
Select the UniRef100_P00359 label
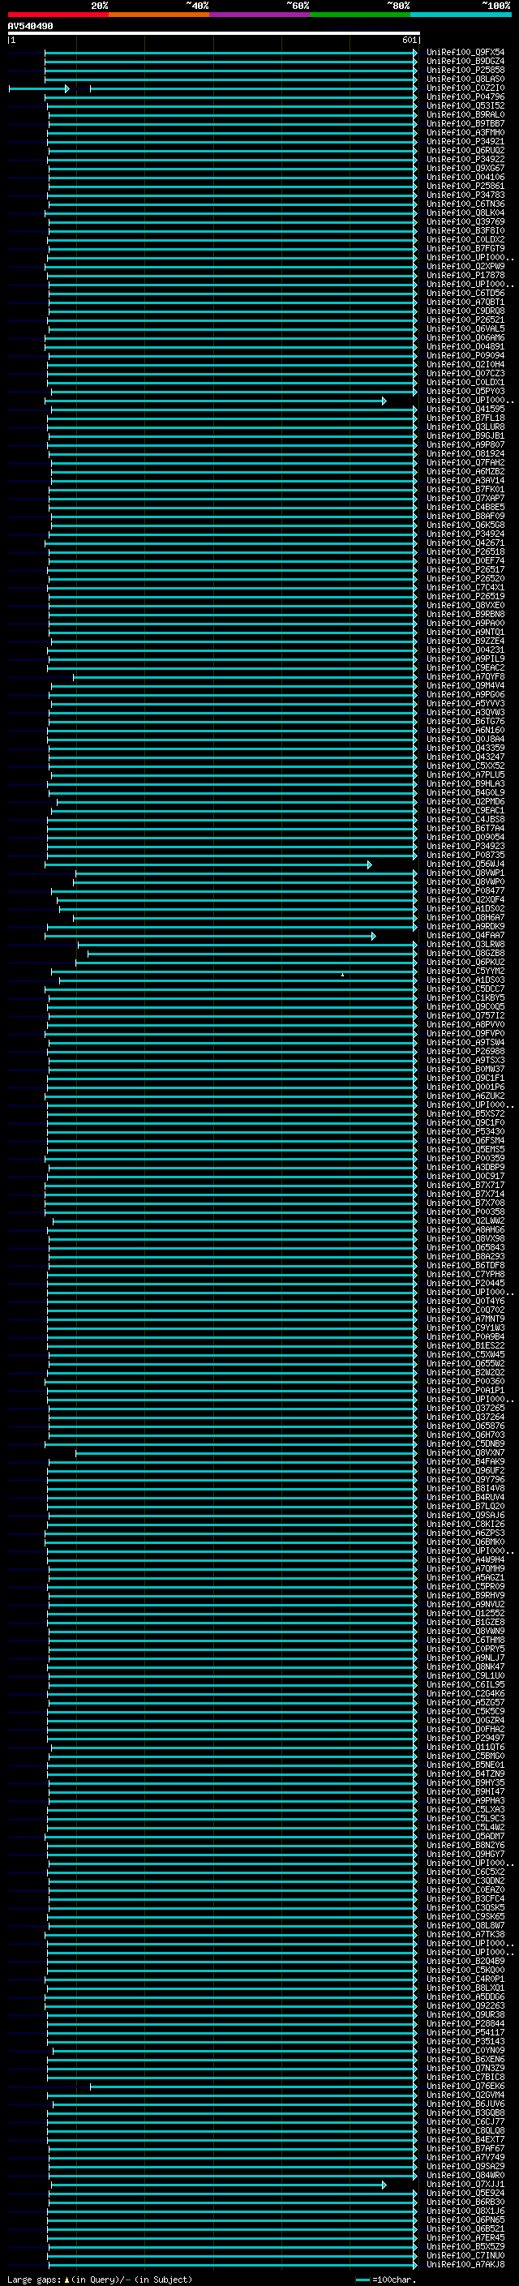coord(465,1159)
